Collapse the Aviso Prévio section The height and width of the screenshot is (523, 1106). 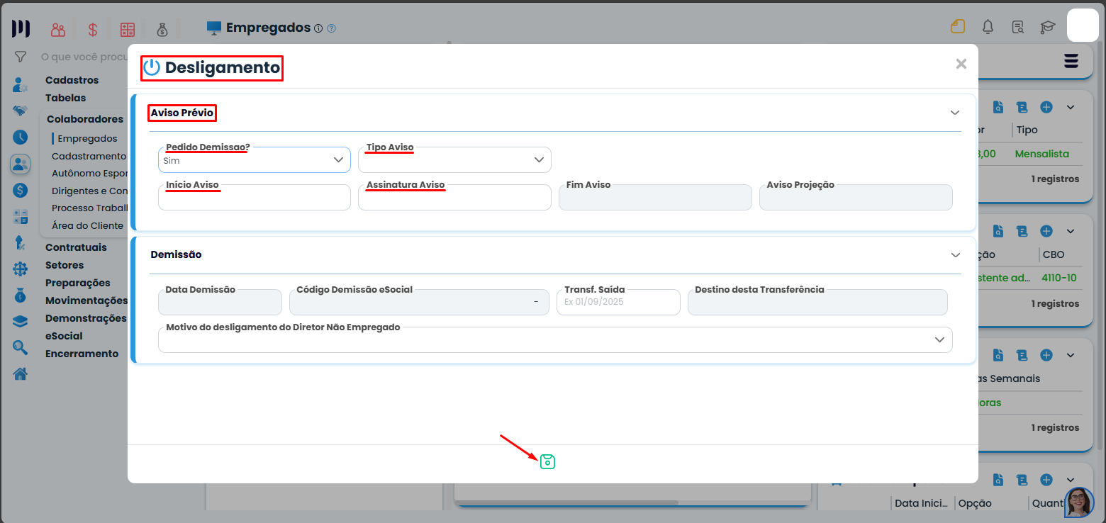click(955, 113)
